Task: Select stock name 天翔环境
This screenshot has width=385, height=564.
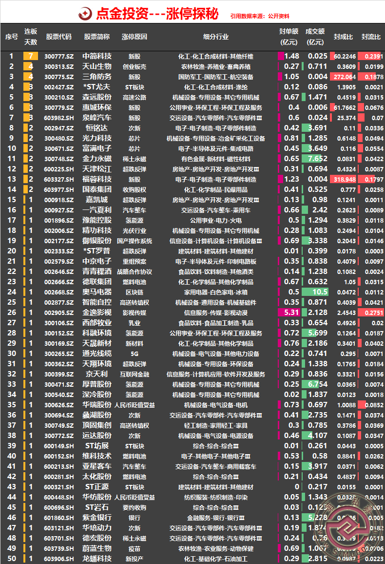Action: [97, 364]
